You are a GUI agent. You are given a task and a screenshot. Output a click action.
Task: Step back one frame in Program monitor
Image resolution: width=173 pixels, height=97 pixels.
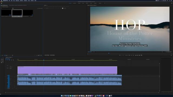[x=128, y=55]
